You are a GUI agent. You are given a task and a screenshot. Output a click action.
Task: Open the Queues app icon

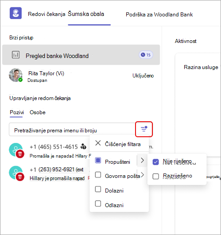[16, 13]
